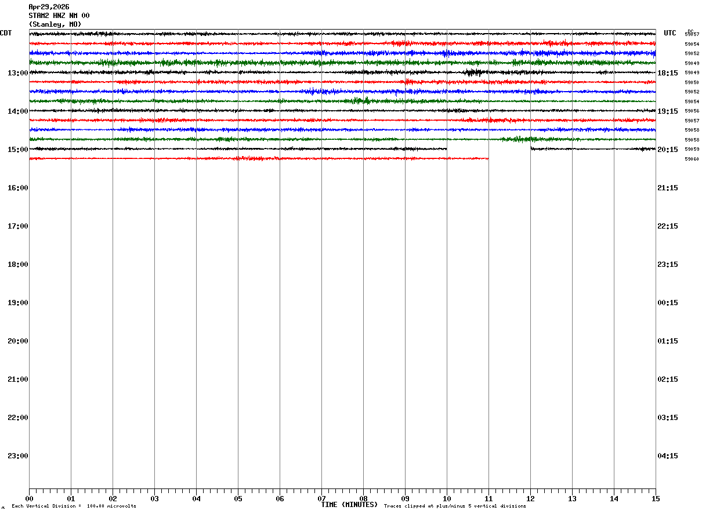702x514 pixels.
Task: Click the 23:15 UTC time label
Action: click(668, 265)
